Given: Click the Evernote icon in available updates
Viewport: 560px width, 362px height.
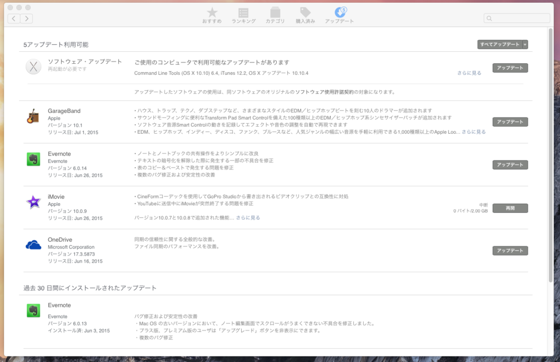Looking at the screenshot, I should point(33,159).
